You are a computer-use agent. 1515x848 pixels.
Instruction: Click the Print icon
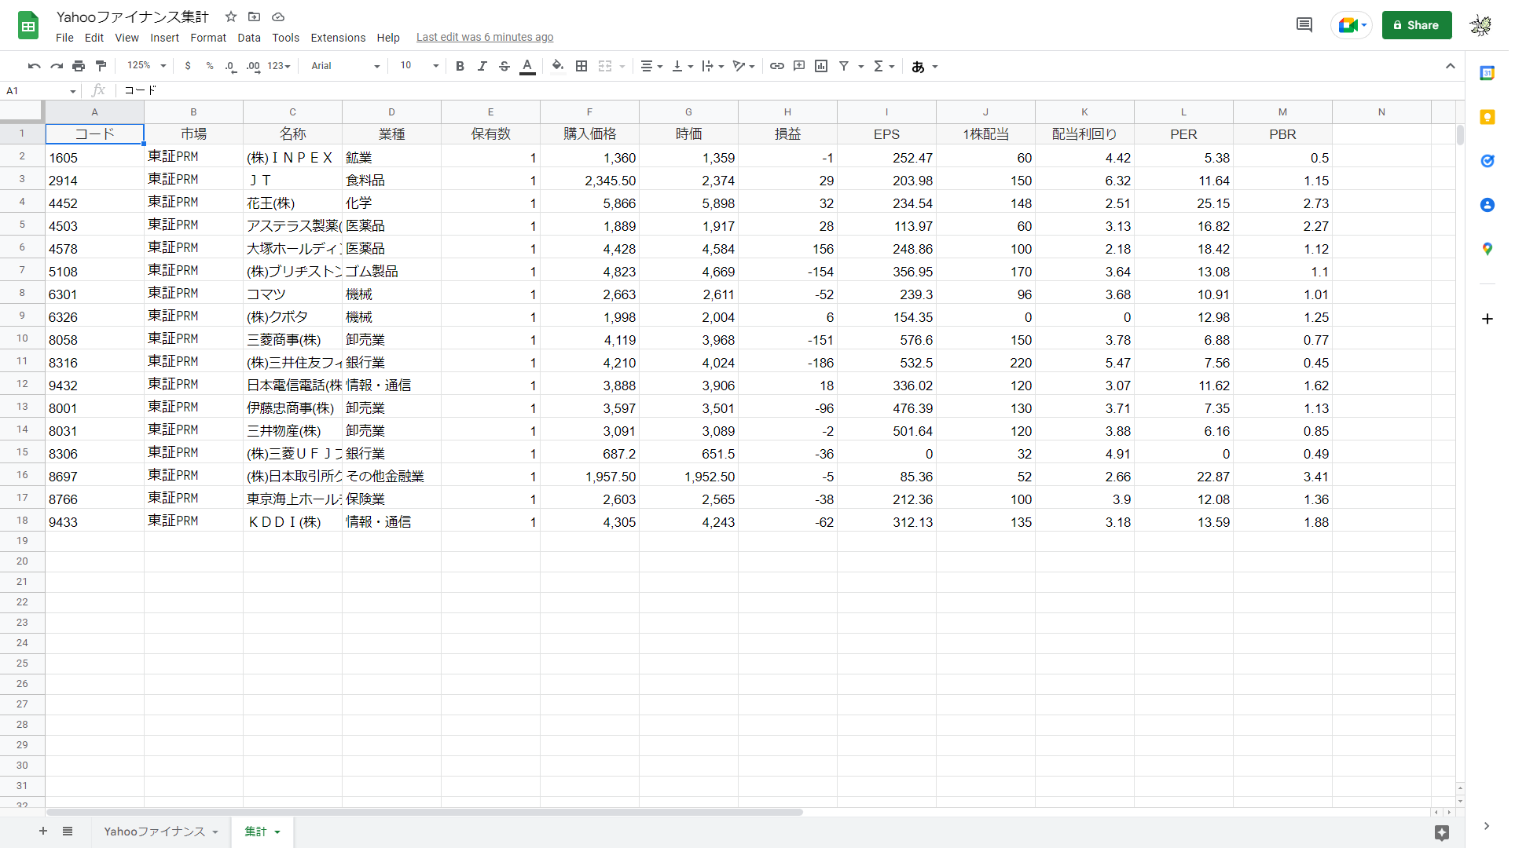pyautogui.click(x=79, y=66)
